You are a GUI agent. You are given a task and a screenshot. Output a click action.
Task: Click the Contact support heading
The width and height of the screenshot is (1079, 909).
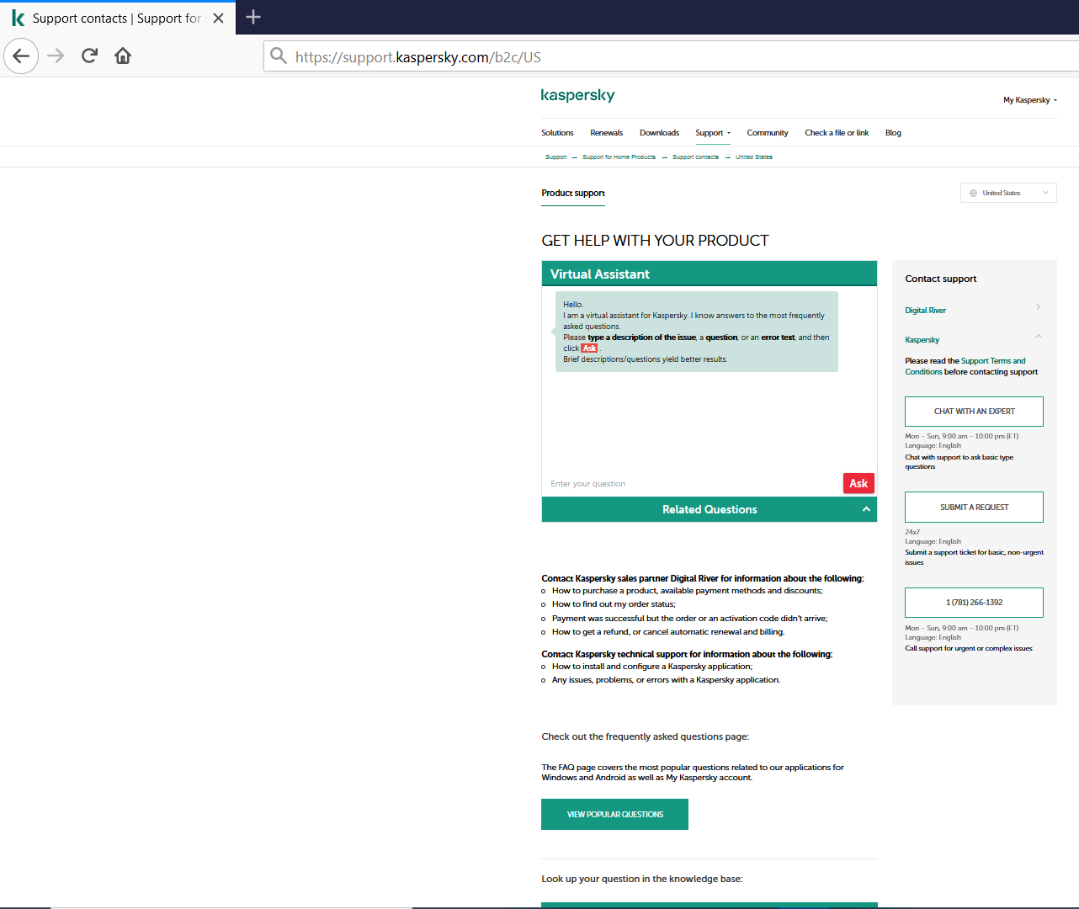click(x=941, y=279)
